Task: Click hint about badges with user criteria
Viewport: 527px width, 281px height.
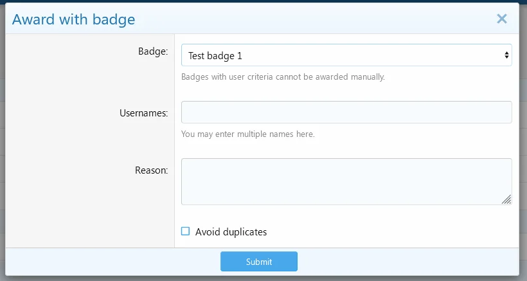Action: coord(283,77)
